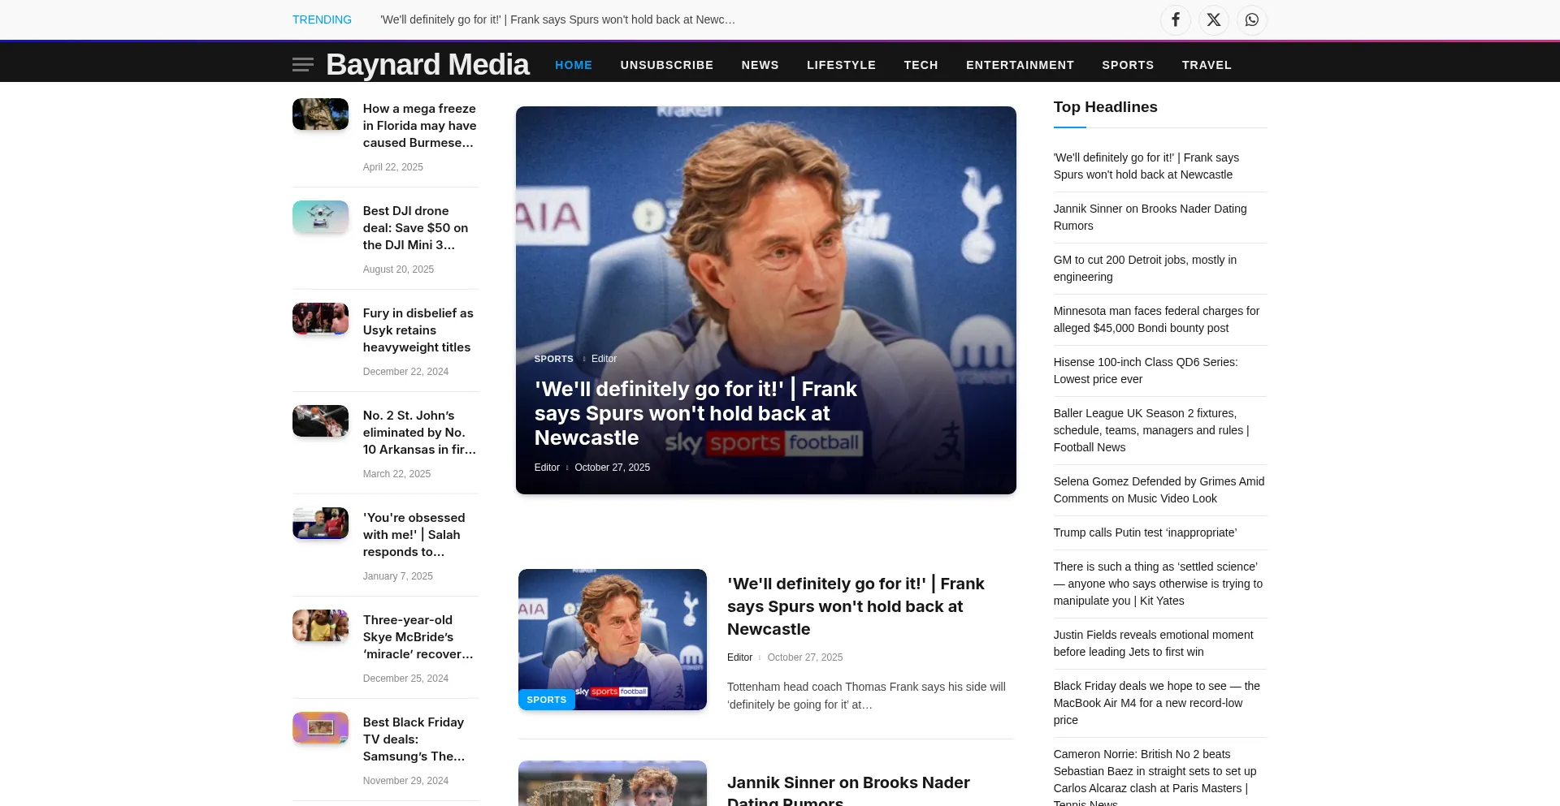Screen dimensions: 1560x806
Task: Open the Tech navigation item
Action: coord(921,65)
